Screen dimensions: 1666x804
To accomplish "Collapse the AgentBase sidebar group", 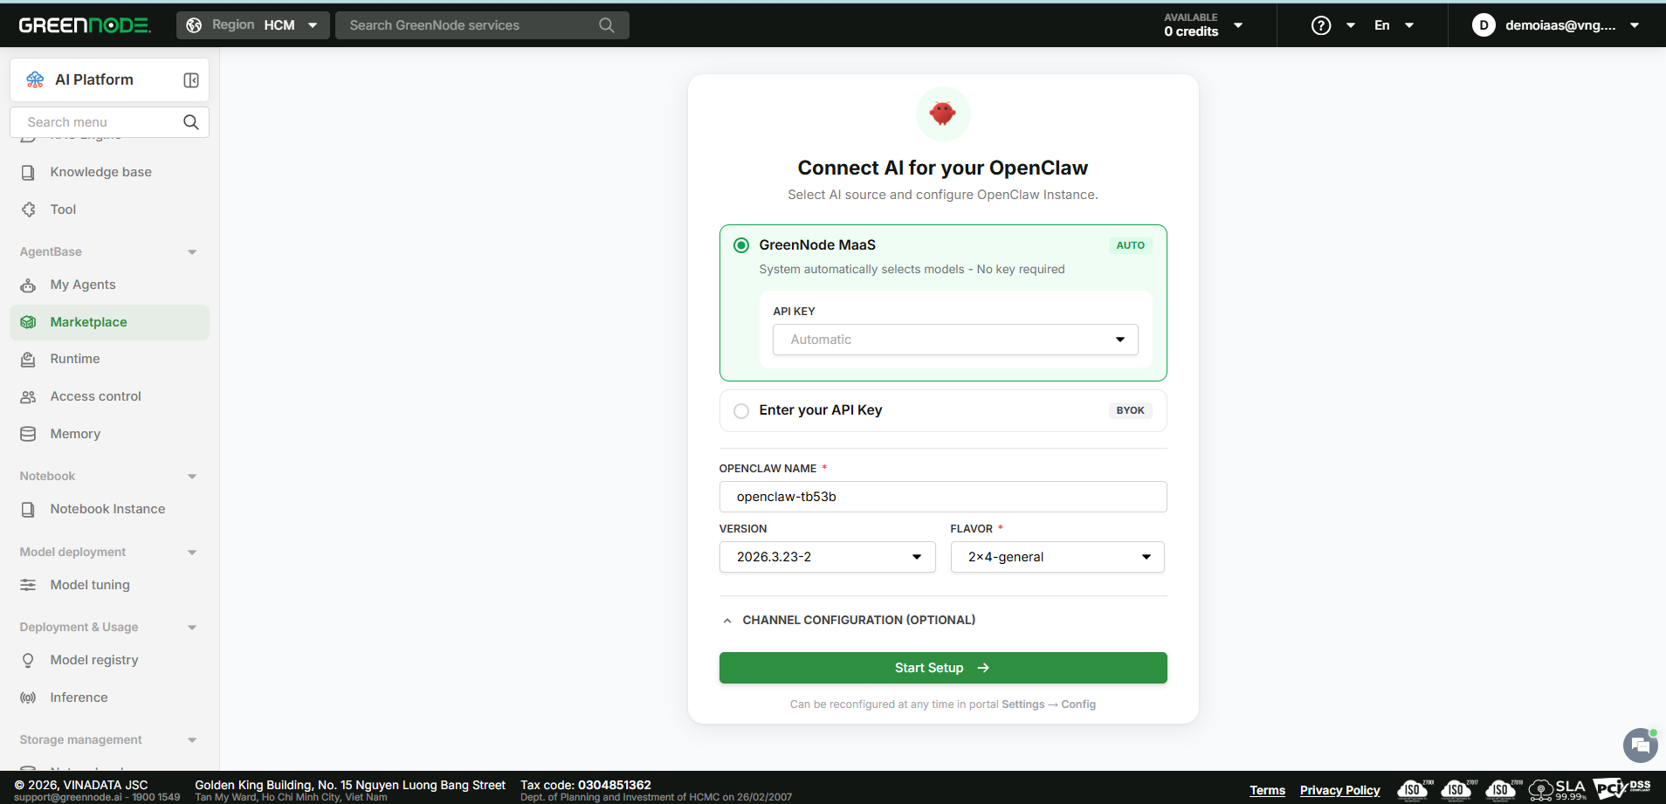I will (192, 252).
